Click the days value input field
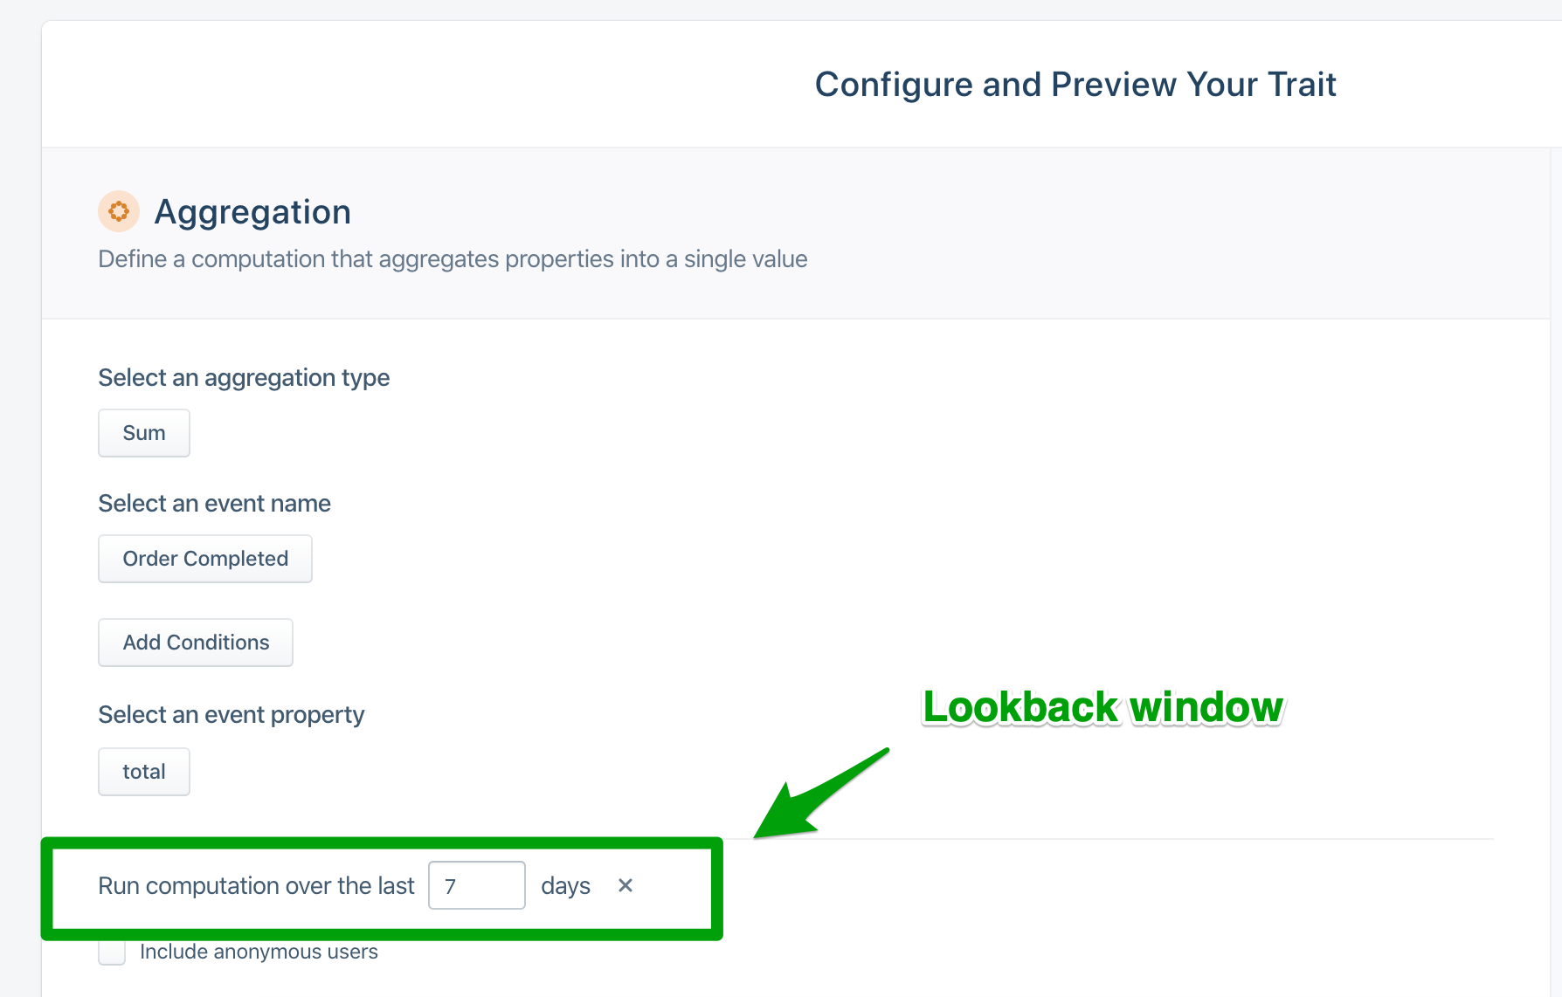 [x=476, y=885]
